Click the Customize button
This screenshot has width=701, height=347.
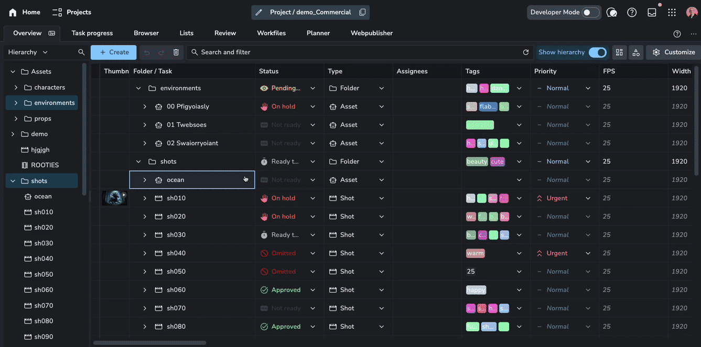pos(674,52)
